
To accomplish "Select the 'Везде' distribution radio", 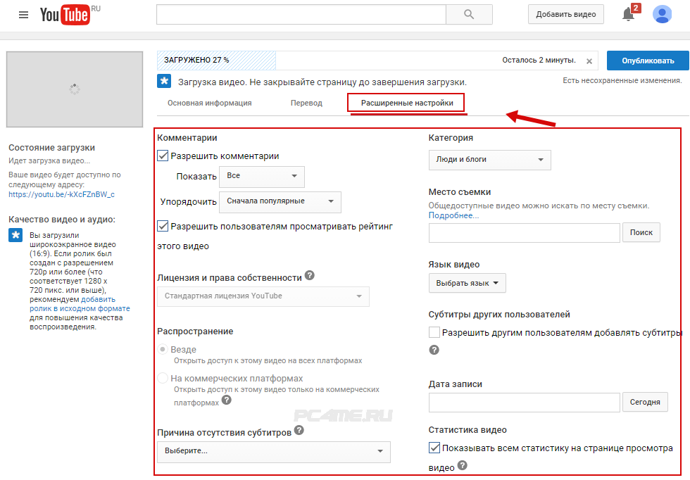I will click(163, 349).
